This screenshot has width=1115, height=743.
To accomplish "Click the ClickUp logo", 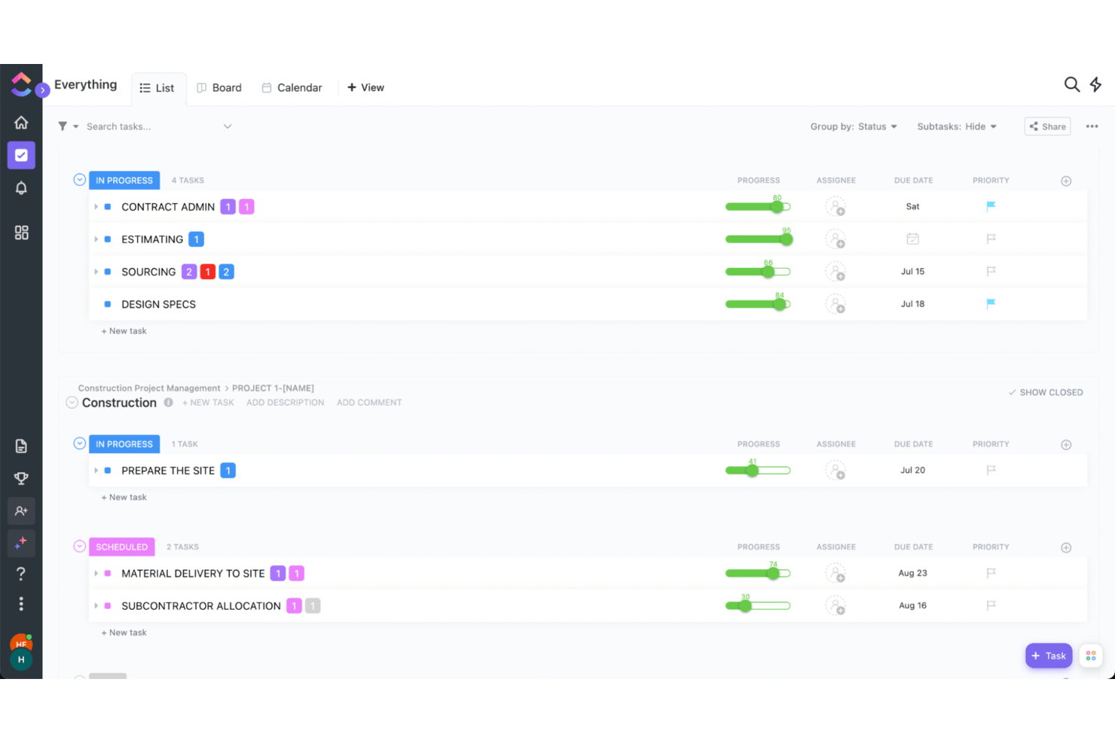I will [21, 84].
